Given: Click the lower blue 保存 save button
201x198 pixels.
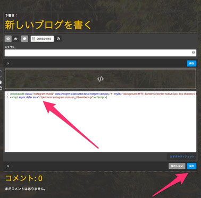Looking at the screenshot, I should pyautogui.click(x=191, y=166).
